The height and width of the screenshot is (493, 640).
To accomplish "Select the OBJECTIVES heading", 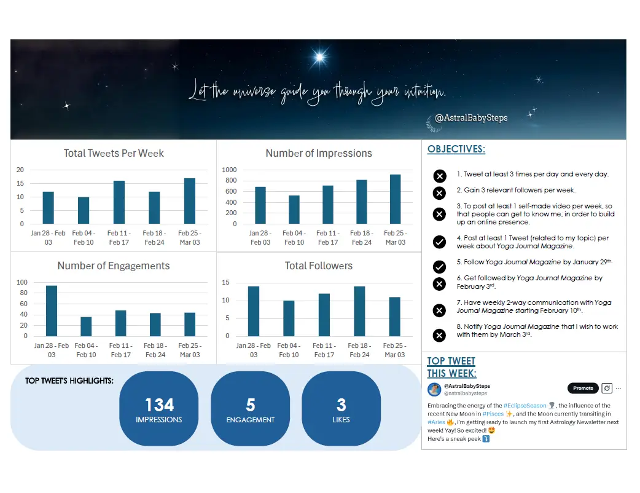I will point(456,149).
